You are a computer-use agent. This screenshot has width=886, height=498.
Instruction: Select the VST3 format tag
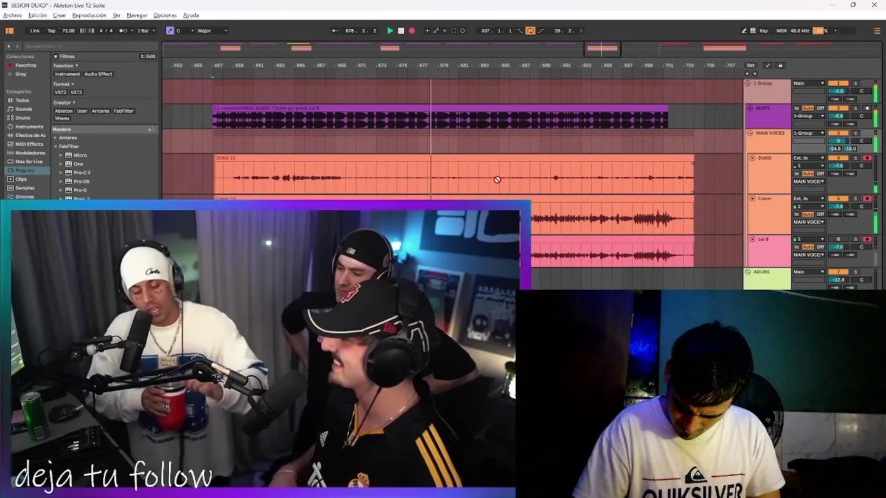pyautogui.click(x=76, y=92)
